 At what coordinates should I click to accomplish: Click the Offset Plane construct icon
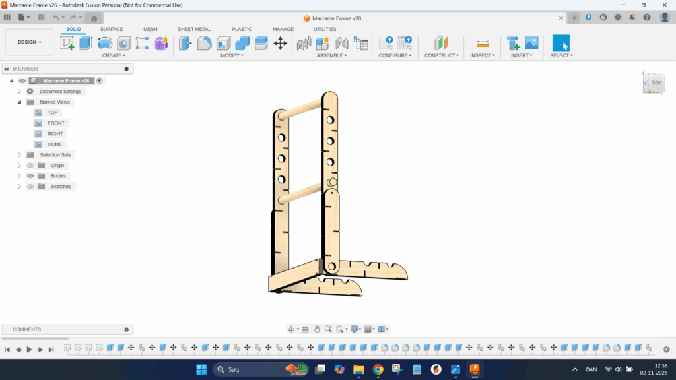(x=441, y=44)
